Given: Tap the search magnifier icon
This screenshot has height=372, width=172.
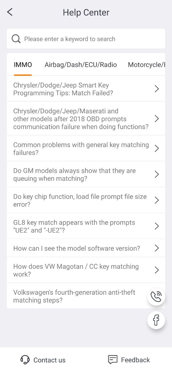Looking at the screenshot, I should click(x=16, y=39).
